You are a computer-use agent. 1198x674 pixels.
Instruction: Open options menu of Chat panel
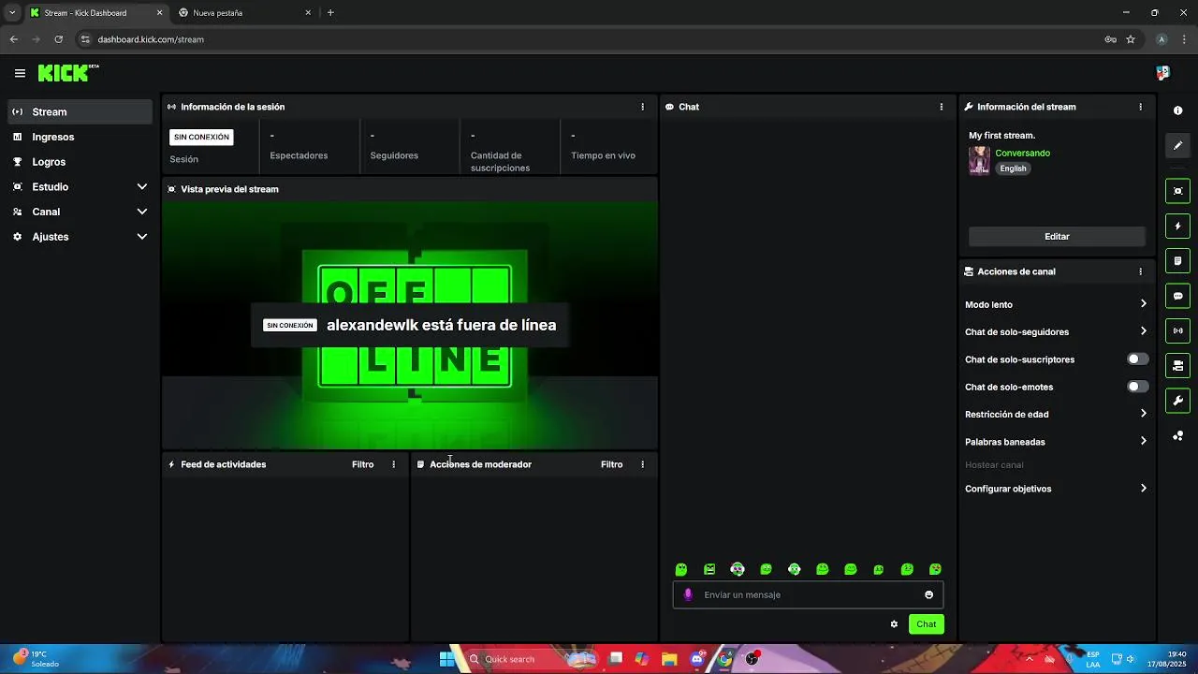(x=941, y=107)
